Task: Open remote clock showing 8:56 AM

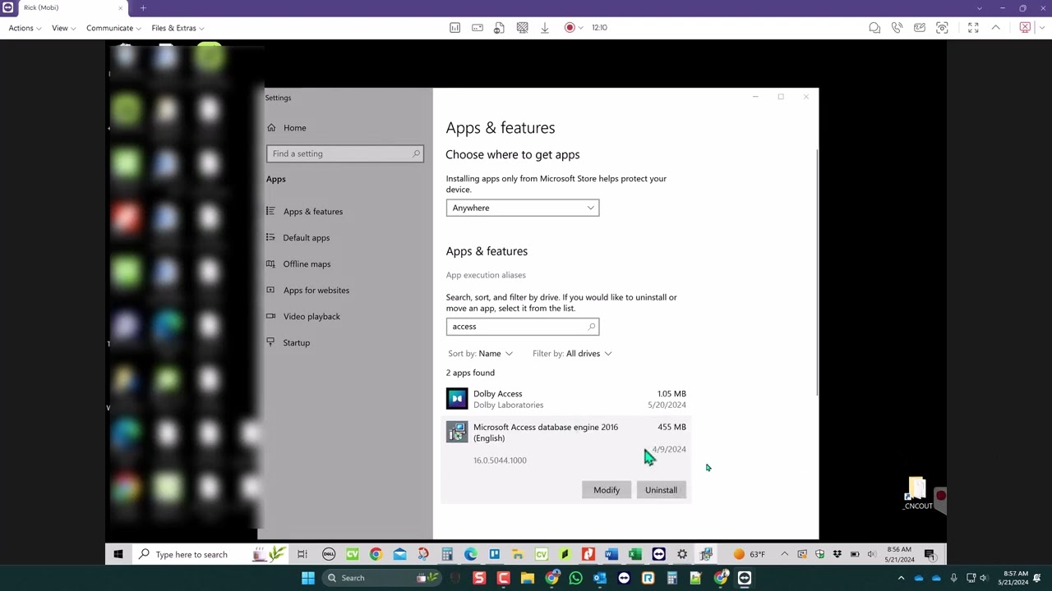Action: click(x=899, y=555)
